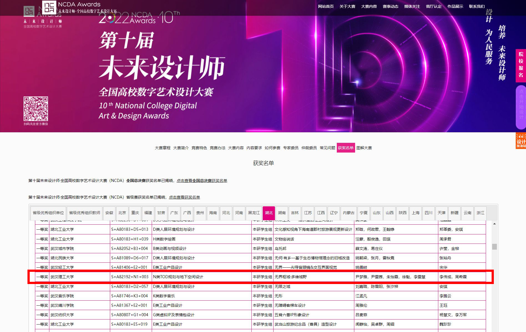Open 网站首页 in top navigation

[326, 6]
